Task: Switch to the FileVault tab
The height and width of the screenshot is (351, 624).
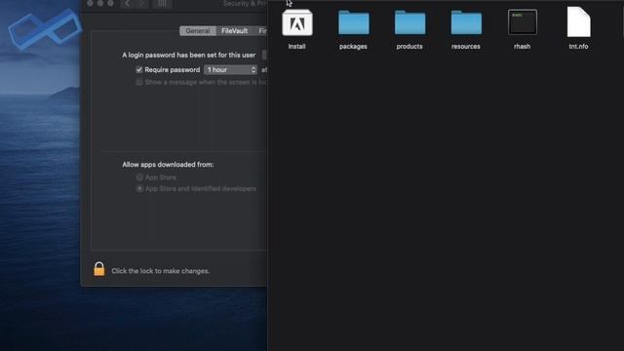Action: click(x=234, y=31)
